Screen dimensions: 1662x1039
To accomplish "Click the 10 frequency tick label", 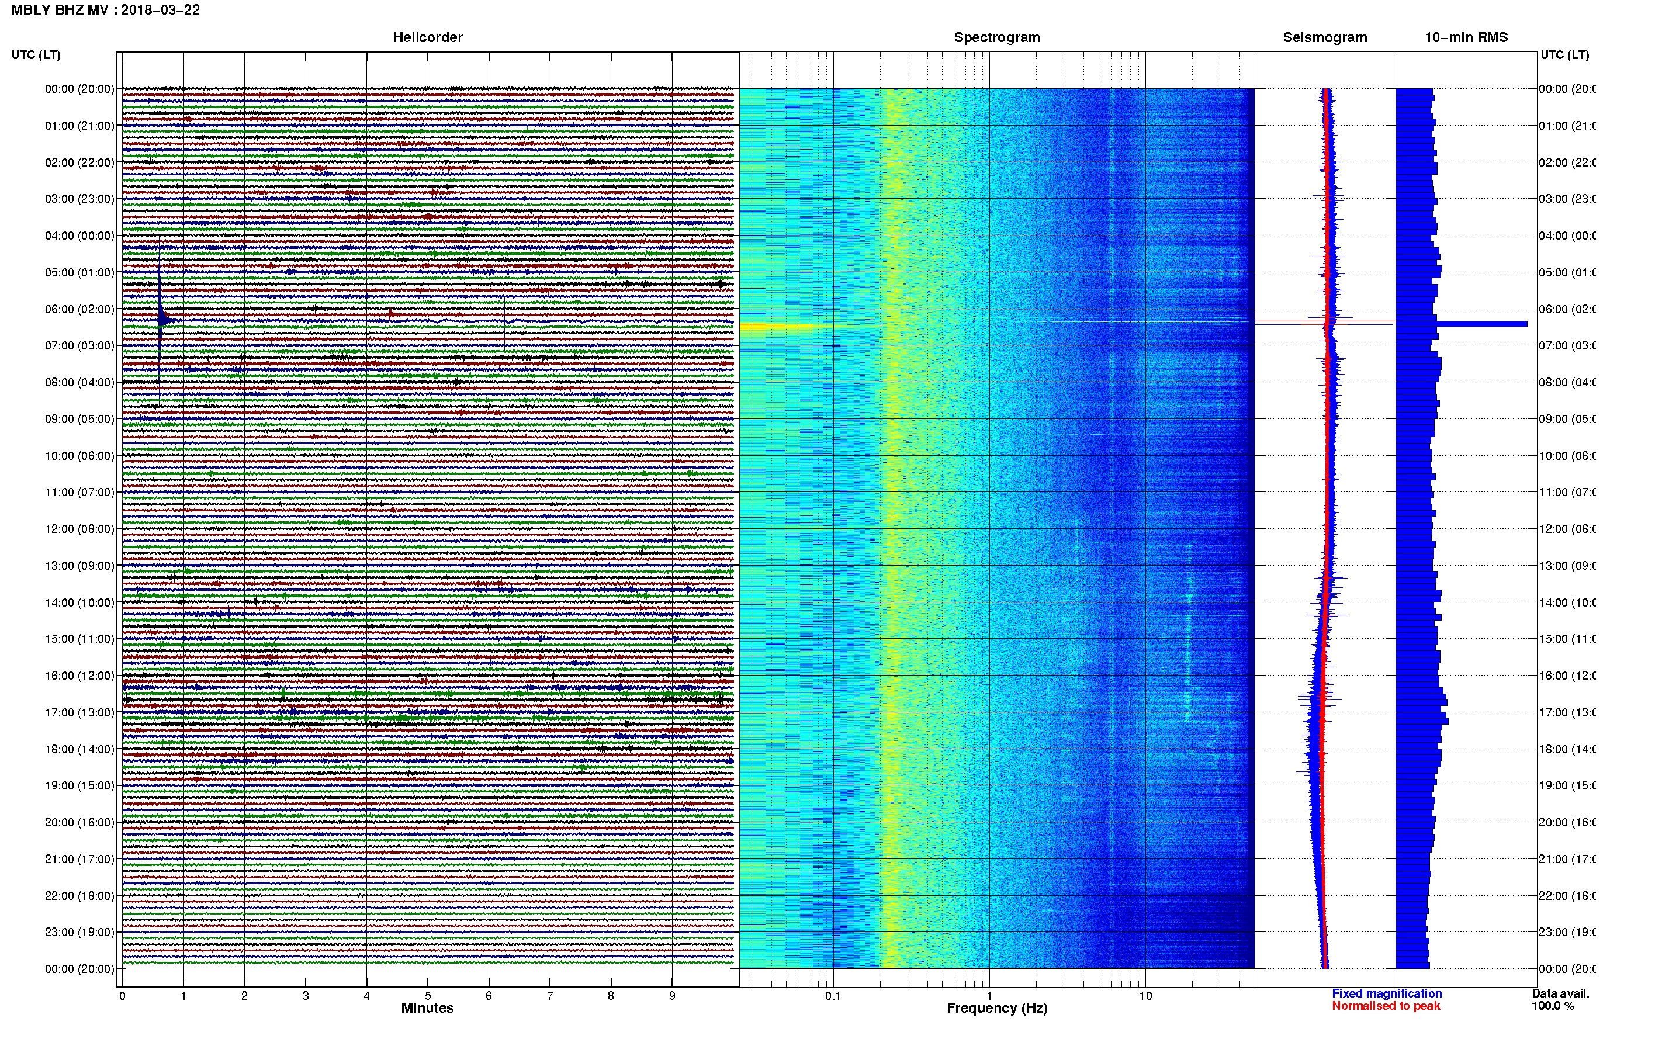I will tap(1145, 996).
